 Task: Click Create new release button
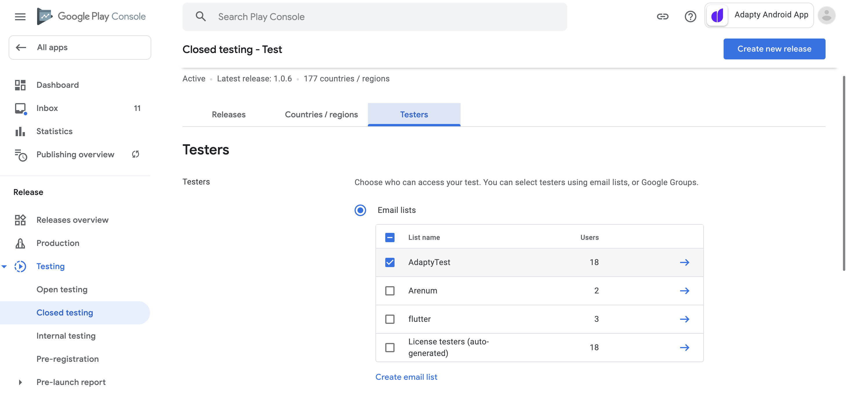774,49
